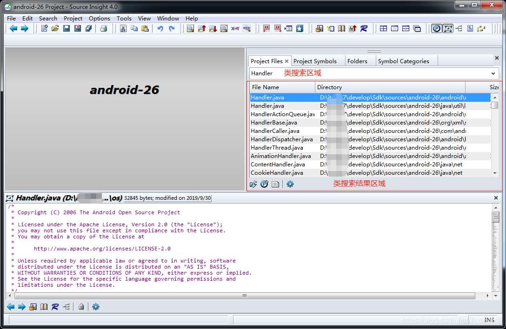
Task: Click the Go Back arrow in main toolbar
Action: (13, 29)
